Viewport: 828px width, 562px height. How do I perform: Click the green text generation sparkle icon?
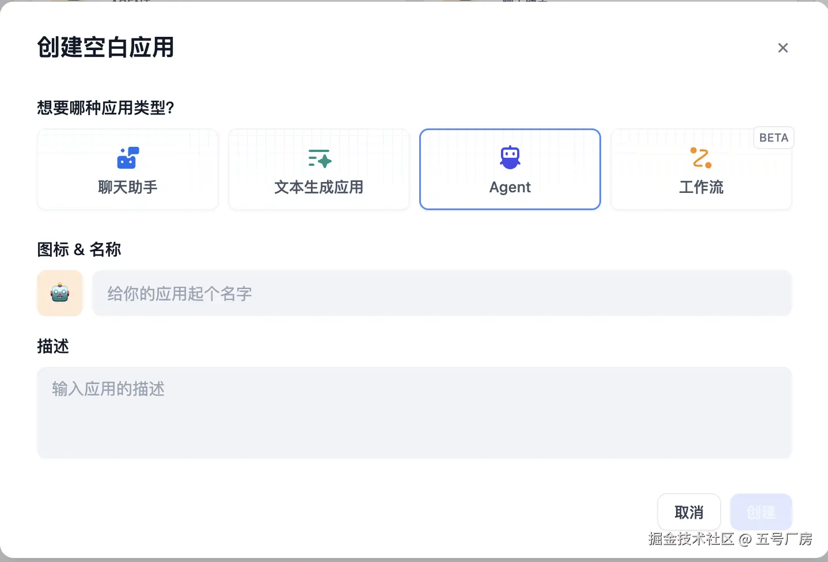(x=320, y=158)
